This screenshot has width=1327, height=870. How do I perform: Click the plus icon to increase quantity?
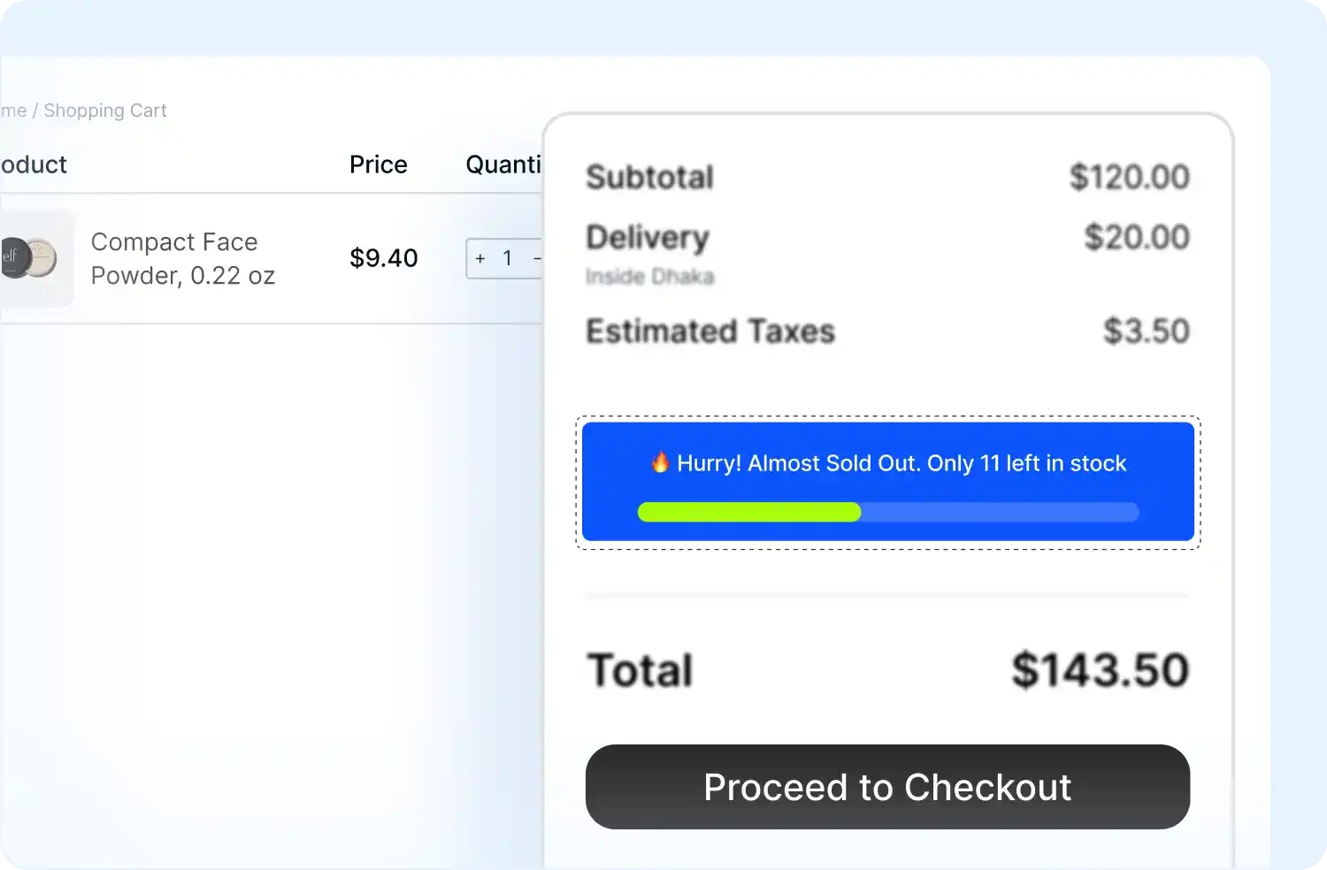[x=480, y=258]
